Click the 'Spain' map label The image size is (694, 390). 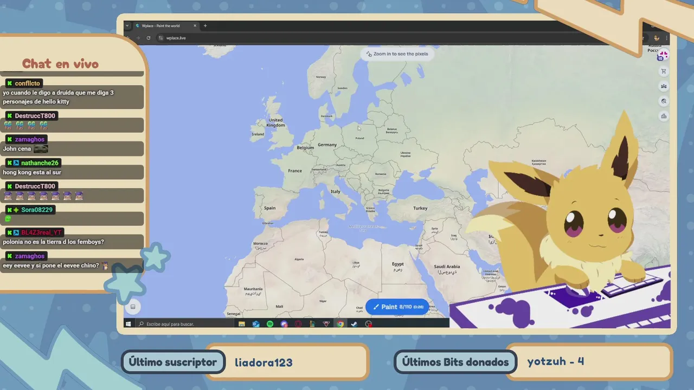click(x=269, y=208)
